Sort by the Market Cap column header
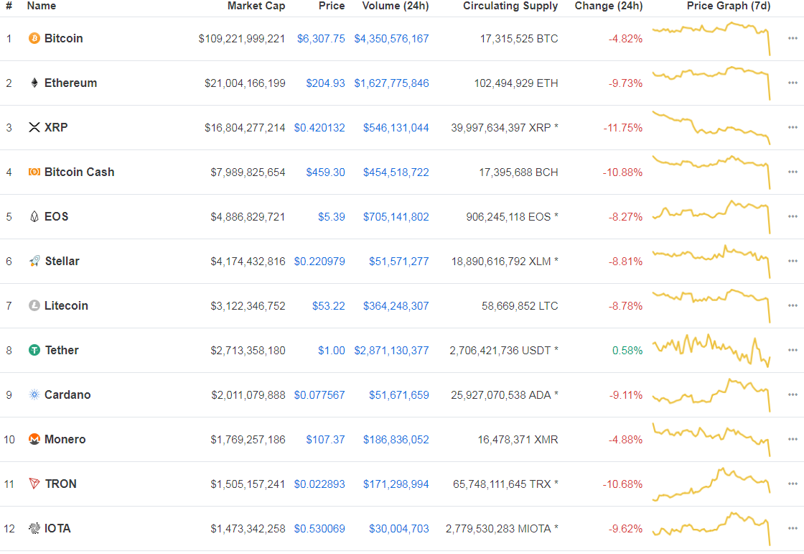Viewport: 804px width, 554px height. [x=256, y=6]
